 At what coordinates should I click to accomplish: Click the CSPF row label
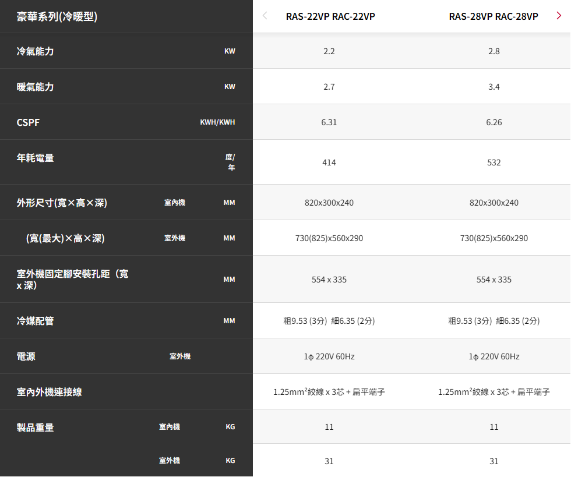(x=29, y=122)
